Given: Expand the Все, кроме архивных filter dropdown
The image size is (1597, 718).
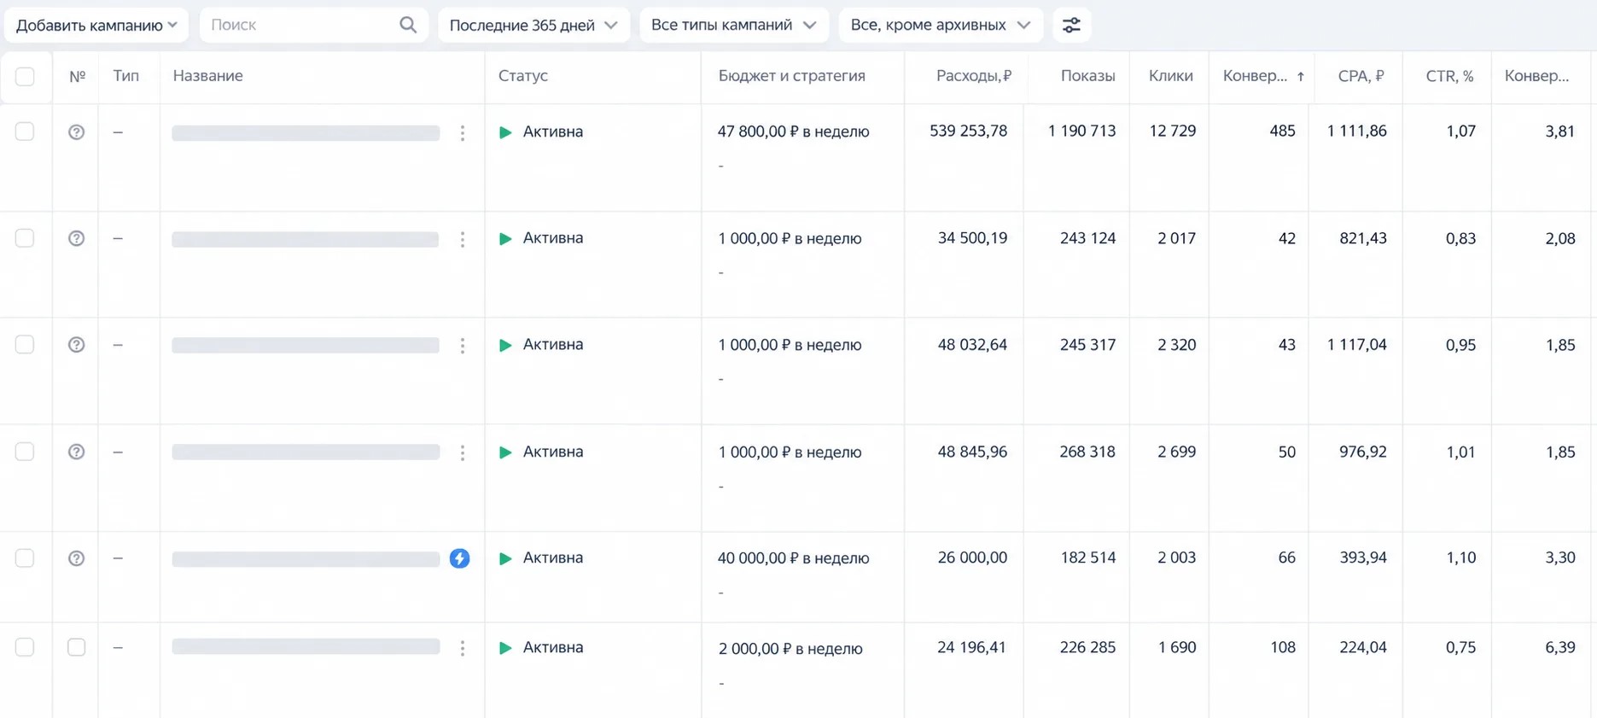Looking at the screenshot, I should coord(941,25).
